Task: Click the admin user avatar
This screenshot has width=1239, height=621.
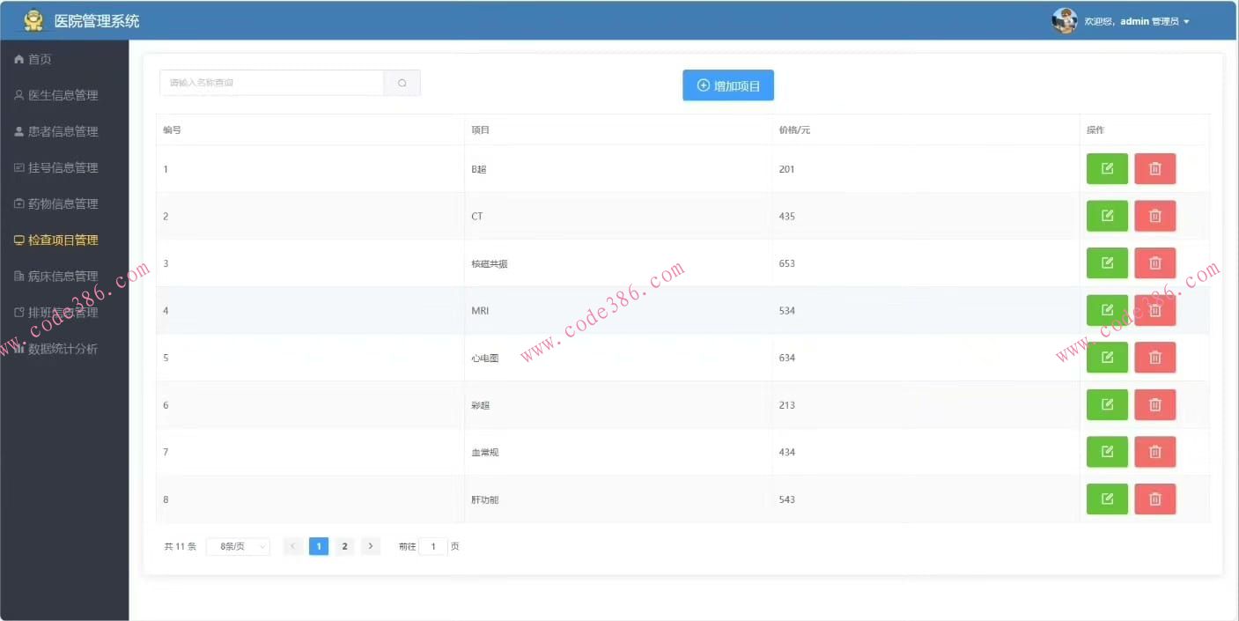Action: (x=1065, y=20)
